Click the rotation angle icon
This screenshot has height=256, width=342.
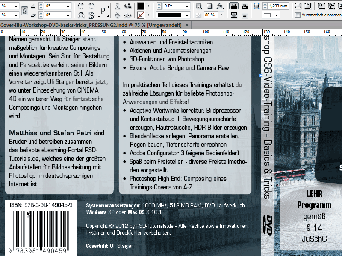pyautogui.click(x=33, y=6)
